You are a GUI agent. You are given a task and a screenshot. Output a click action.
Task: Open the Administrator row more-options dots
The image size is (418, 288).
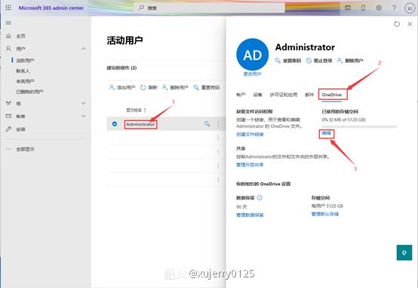[x=218, y=124]
